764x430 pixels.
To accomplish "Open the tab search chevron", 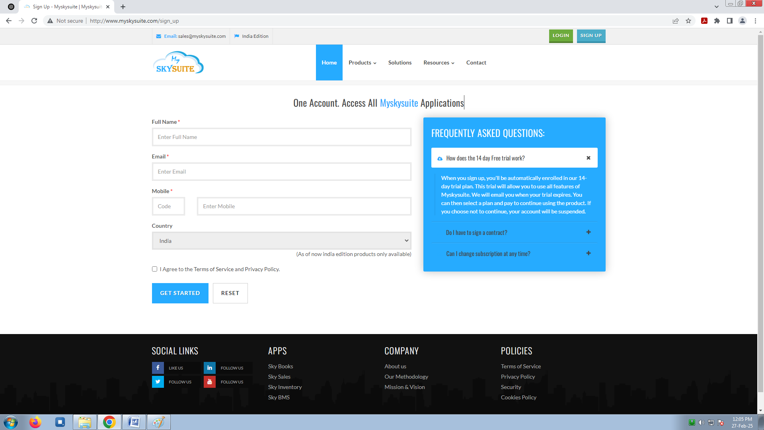I will (x=717, y=7).
